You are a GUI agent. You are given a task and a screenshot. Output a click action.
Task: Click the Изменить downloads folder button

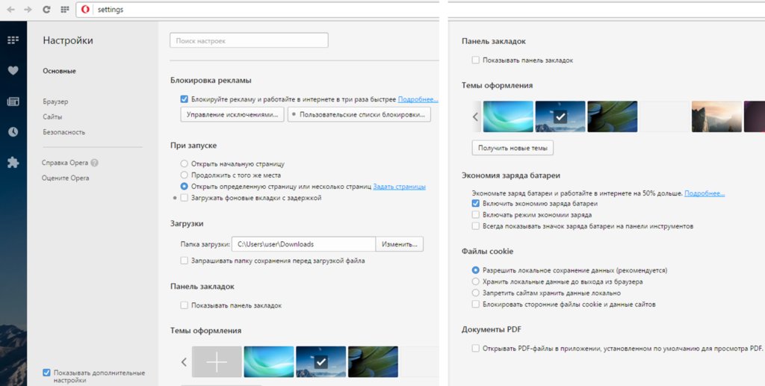(399, 244)
